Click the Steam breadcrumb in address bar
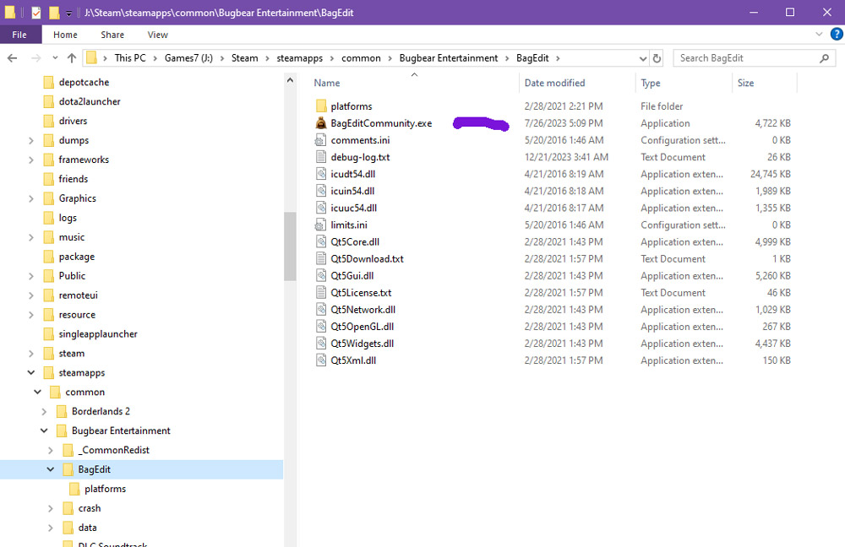The width and height of the screenshot is (845, 547). [245, 58]
